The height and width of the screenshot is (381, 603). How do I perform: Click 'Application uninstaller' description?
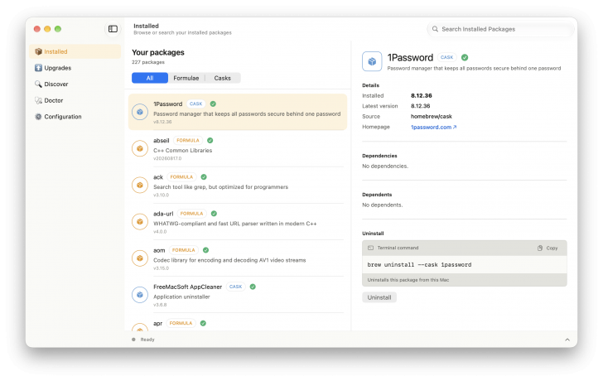[x=181, y=297]
